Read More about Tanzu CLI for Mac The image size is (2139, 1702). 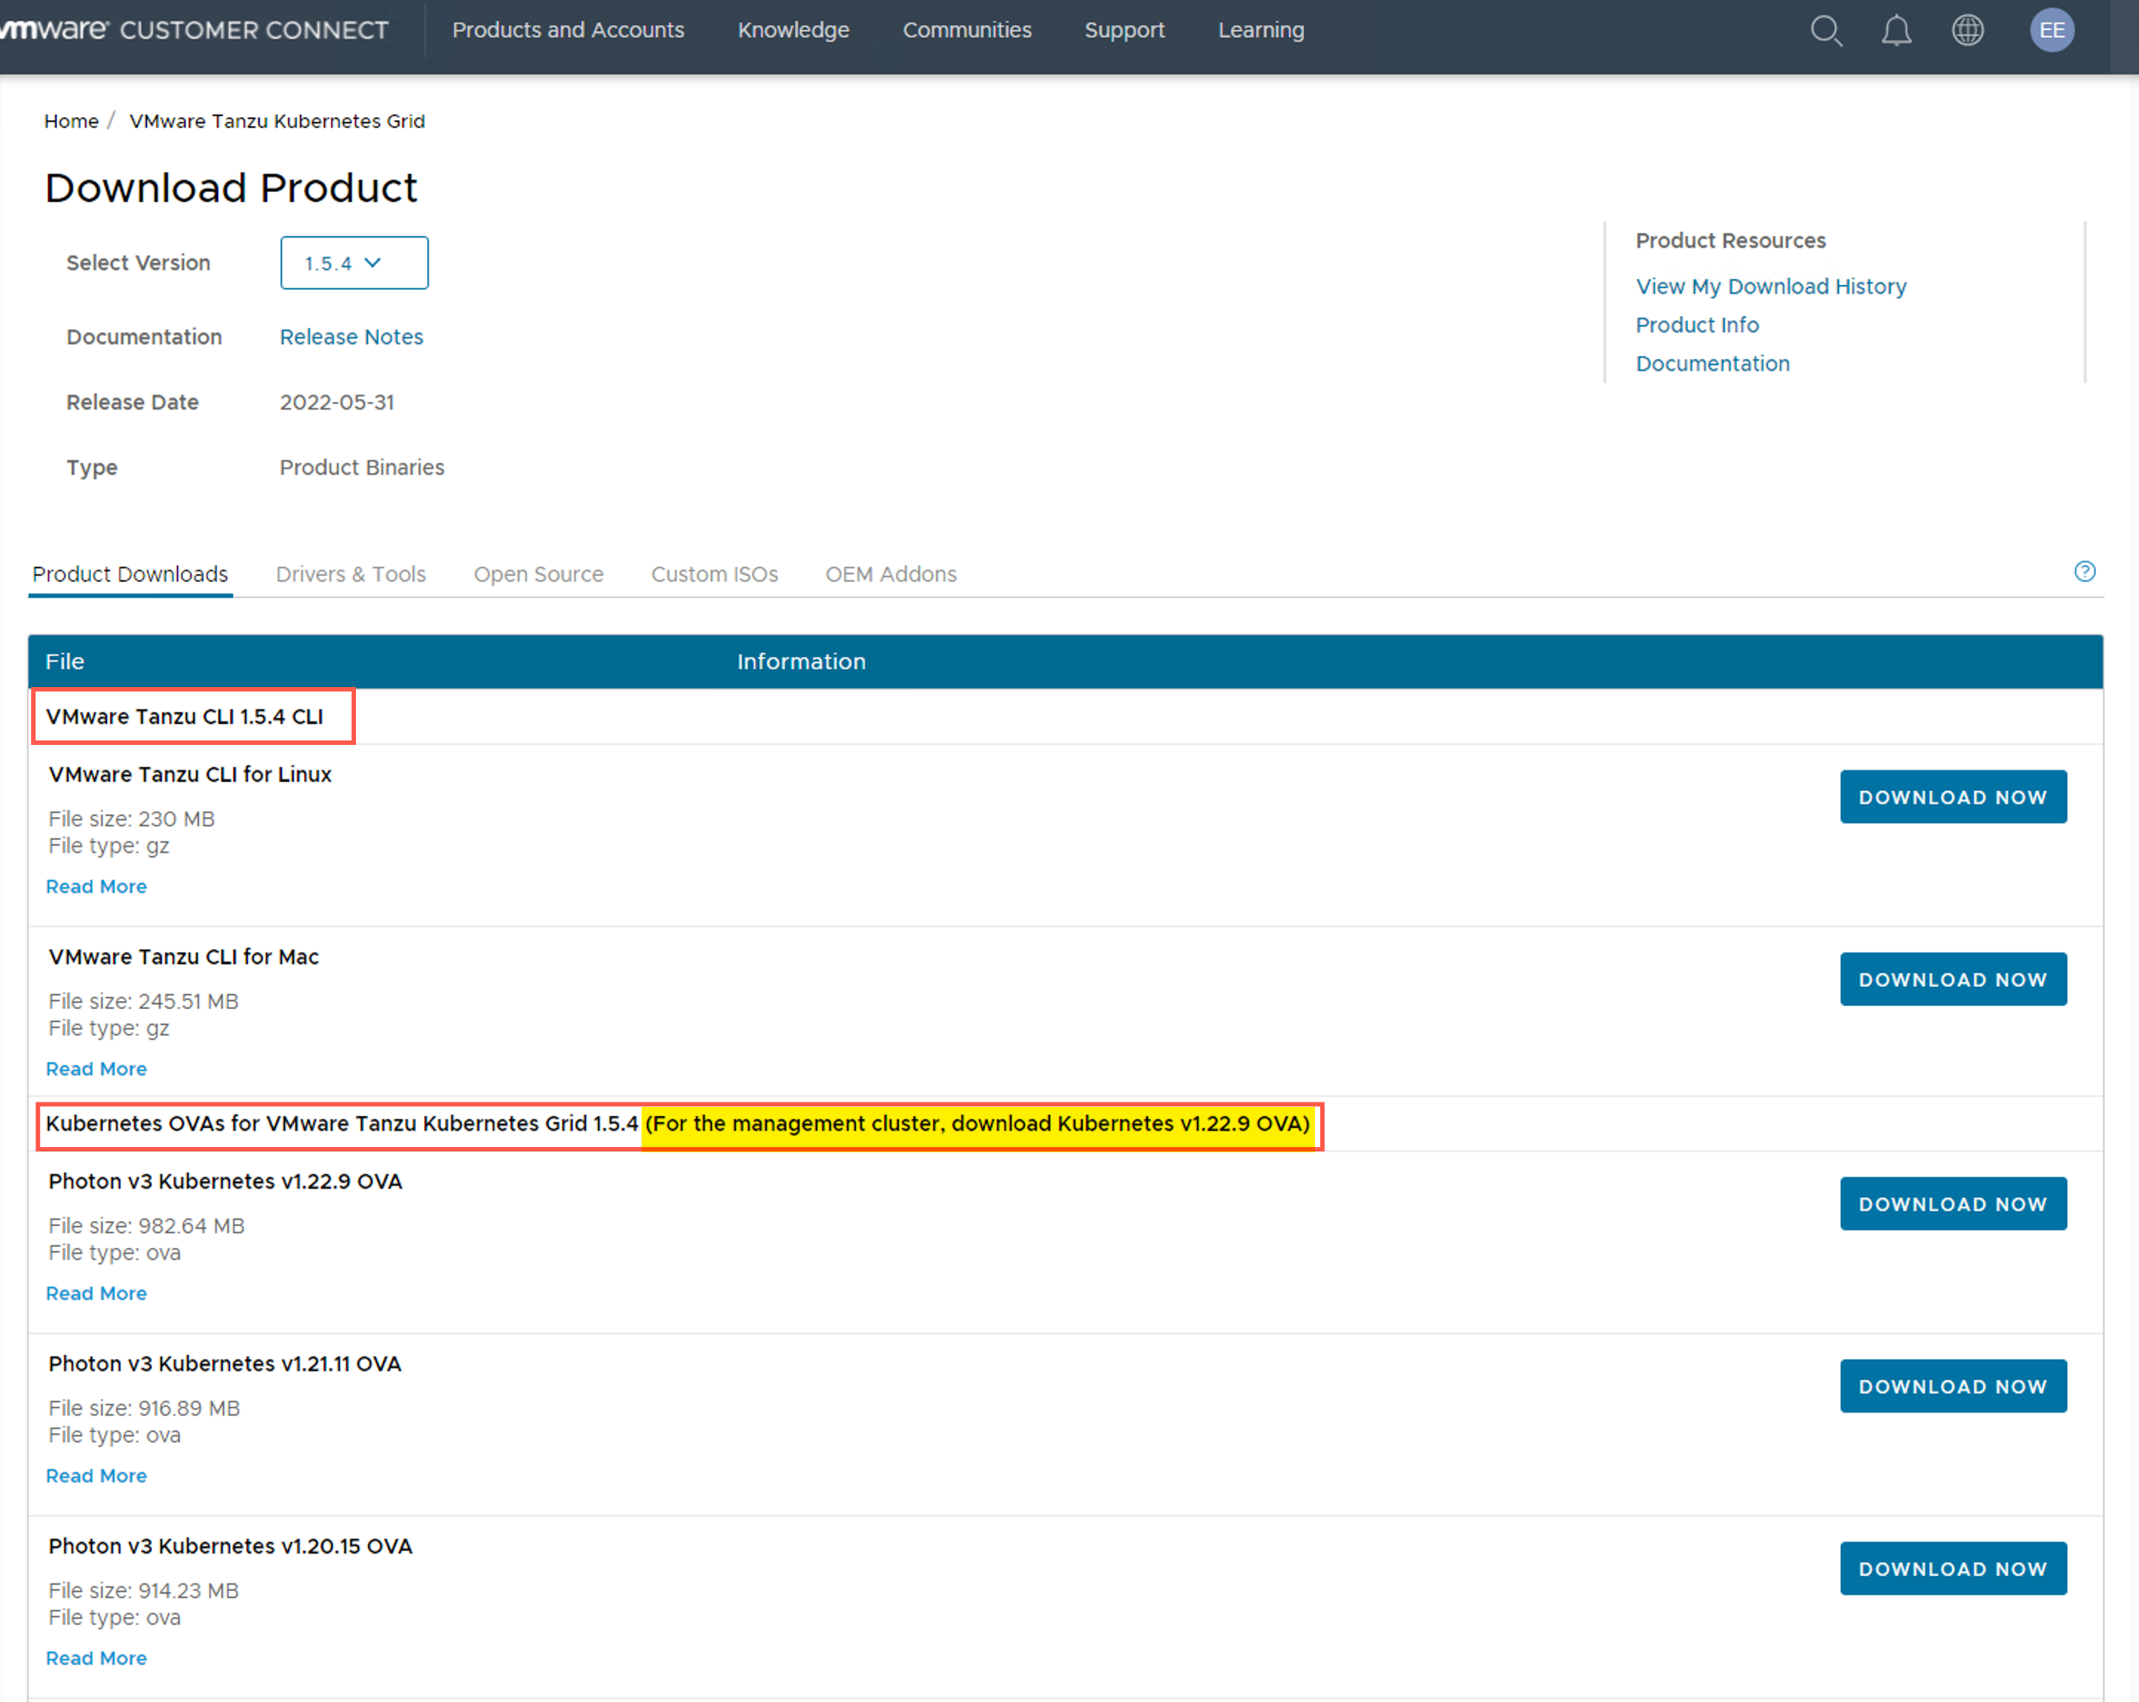(96, 1070)
